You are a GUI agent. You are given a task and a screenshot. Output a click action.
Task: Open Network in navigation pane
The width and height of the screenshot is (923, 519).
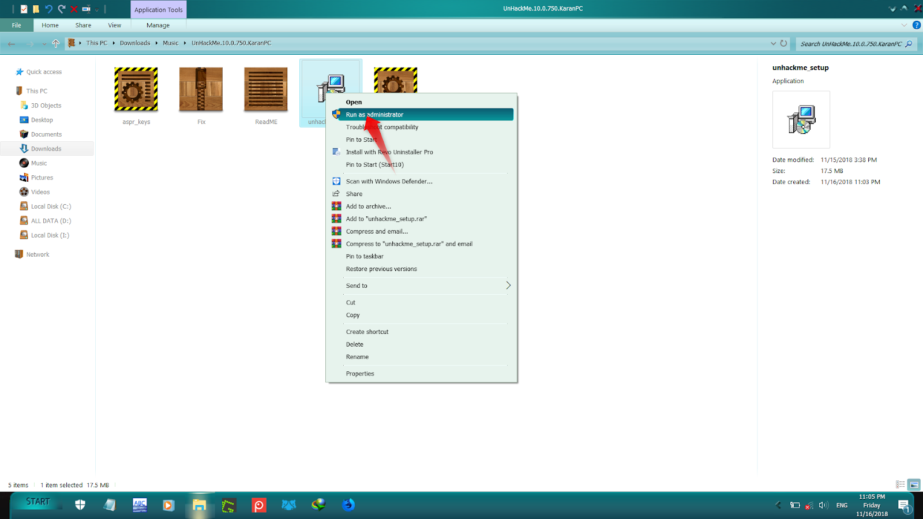(37, 254)
